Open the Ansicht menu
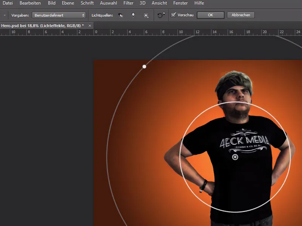The height and width of the screenshot is (226, 302). pos(159,3)
